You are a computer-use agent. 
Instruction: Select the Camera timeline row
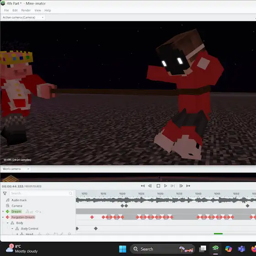coord(16,206)
